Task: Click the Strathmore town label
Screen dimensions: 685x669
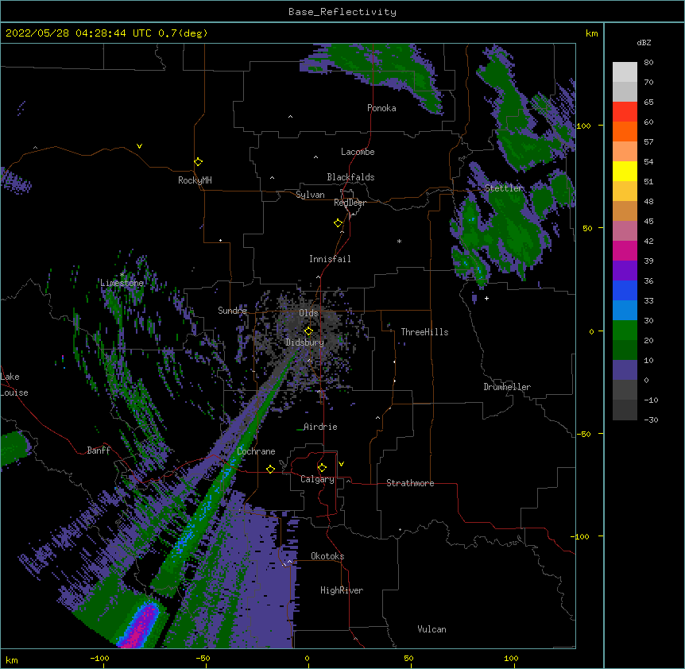Action: click(x=410, y=483)
